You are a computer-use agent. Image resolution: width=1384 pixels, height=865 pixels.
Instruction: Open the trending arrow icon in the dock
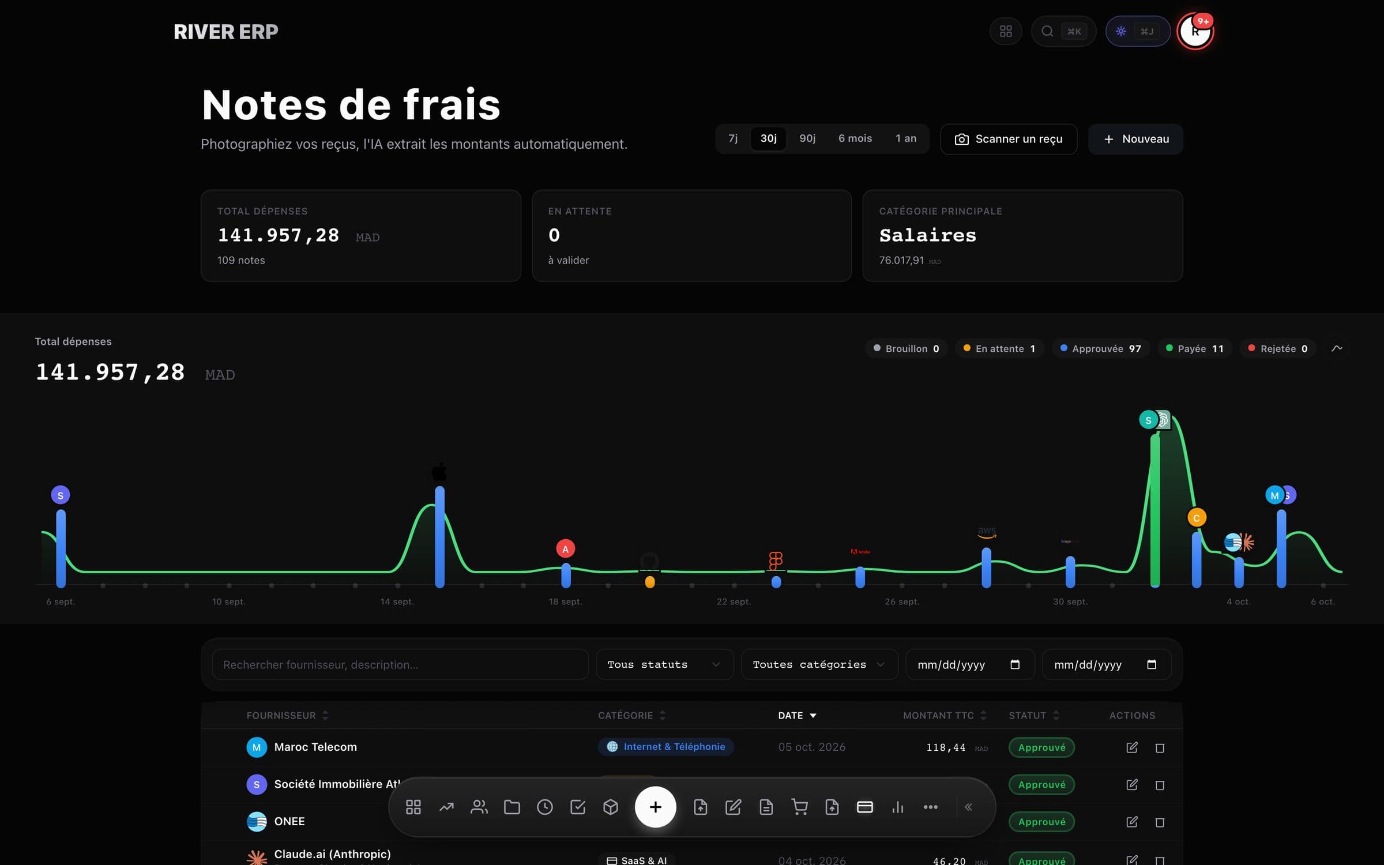(446, 807)
